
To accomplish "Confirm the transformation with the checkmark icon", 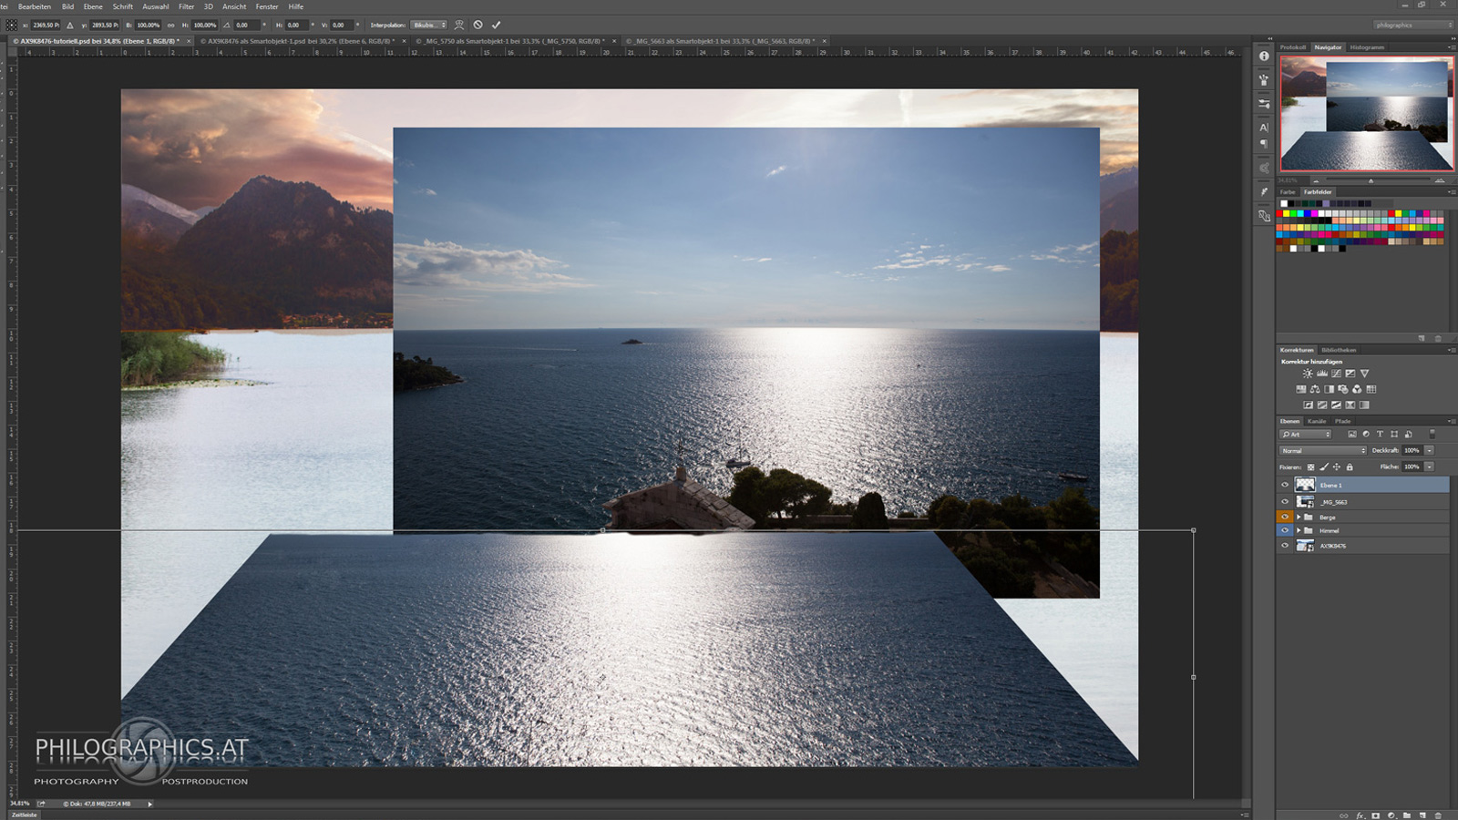I will (x=496, y=25).
